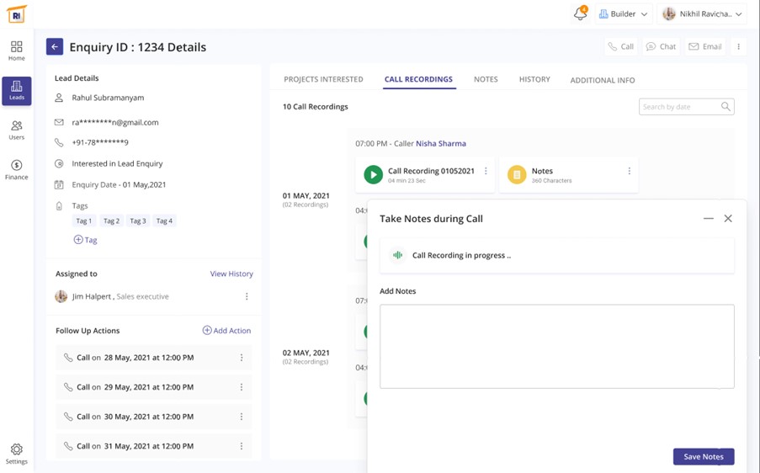Open the yellow Notes icon card

tap(517, 175)
